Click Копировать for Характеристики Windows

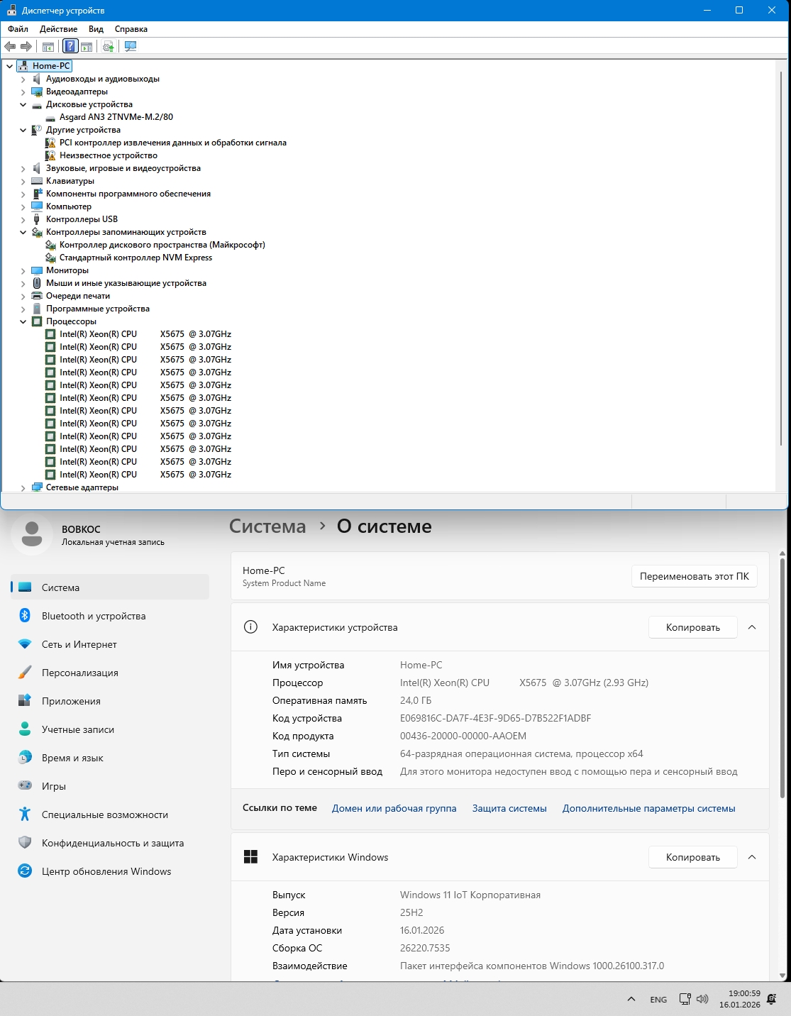693,857
